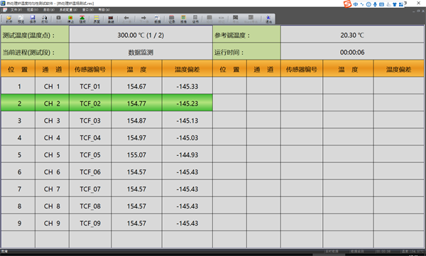Click the Sogou emoji face icon

(368, 4)
